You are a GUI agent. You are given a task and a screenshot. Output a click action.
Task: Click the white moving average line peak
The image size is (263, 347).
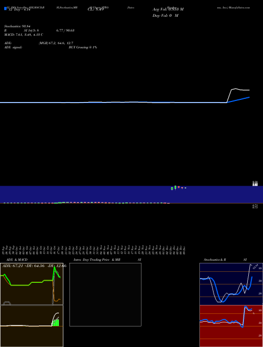pyautogui.click(x=235, y=89)
